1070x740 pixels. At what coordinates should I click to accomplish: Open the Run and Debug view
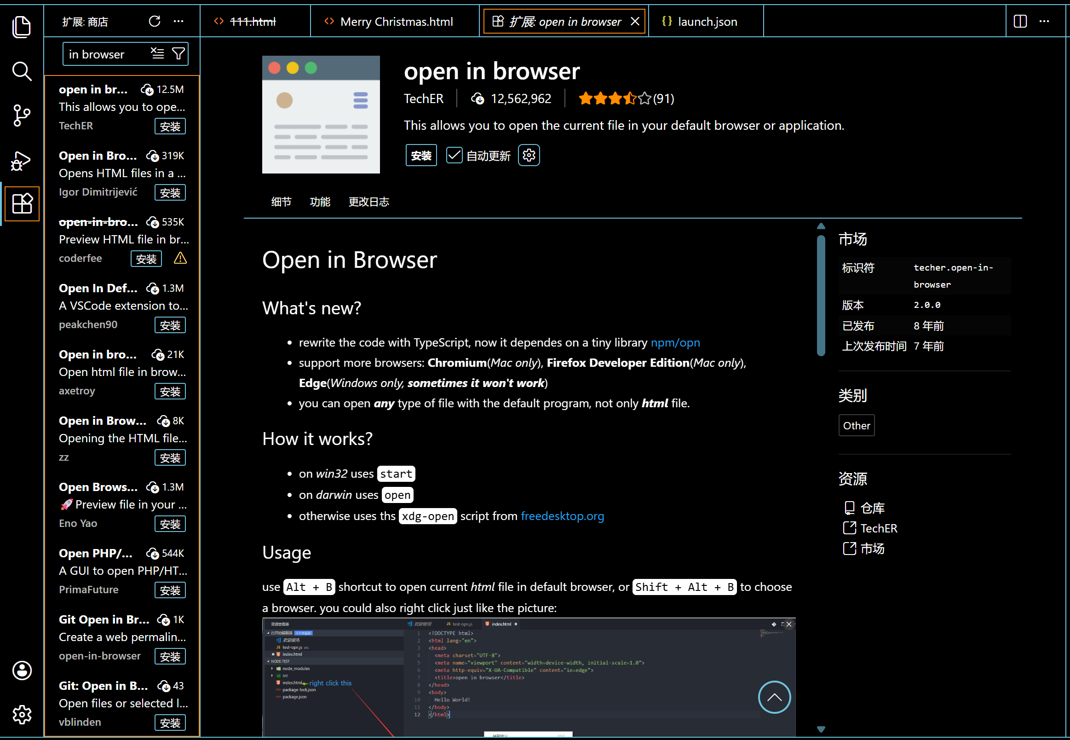click(21, 161)
